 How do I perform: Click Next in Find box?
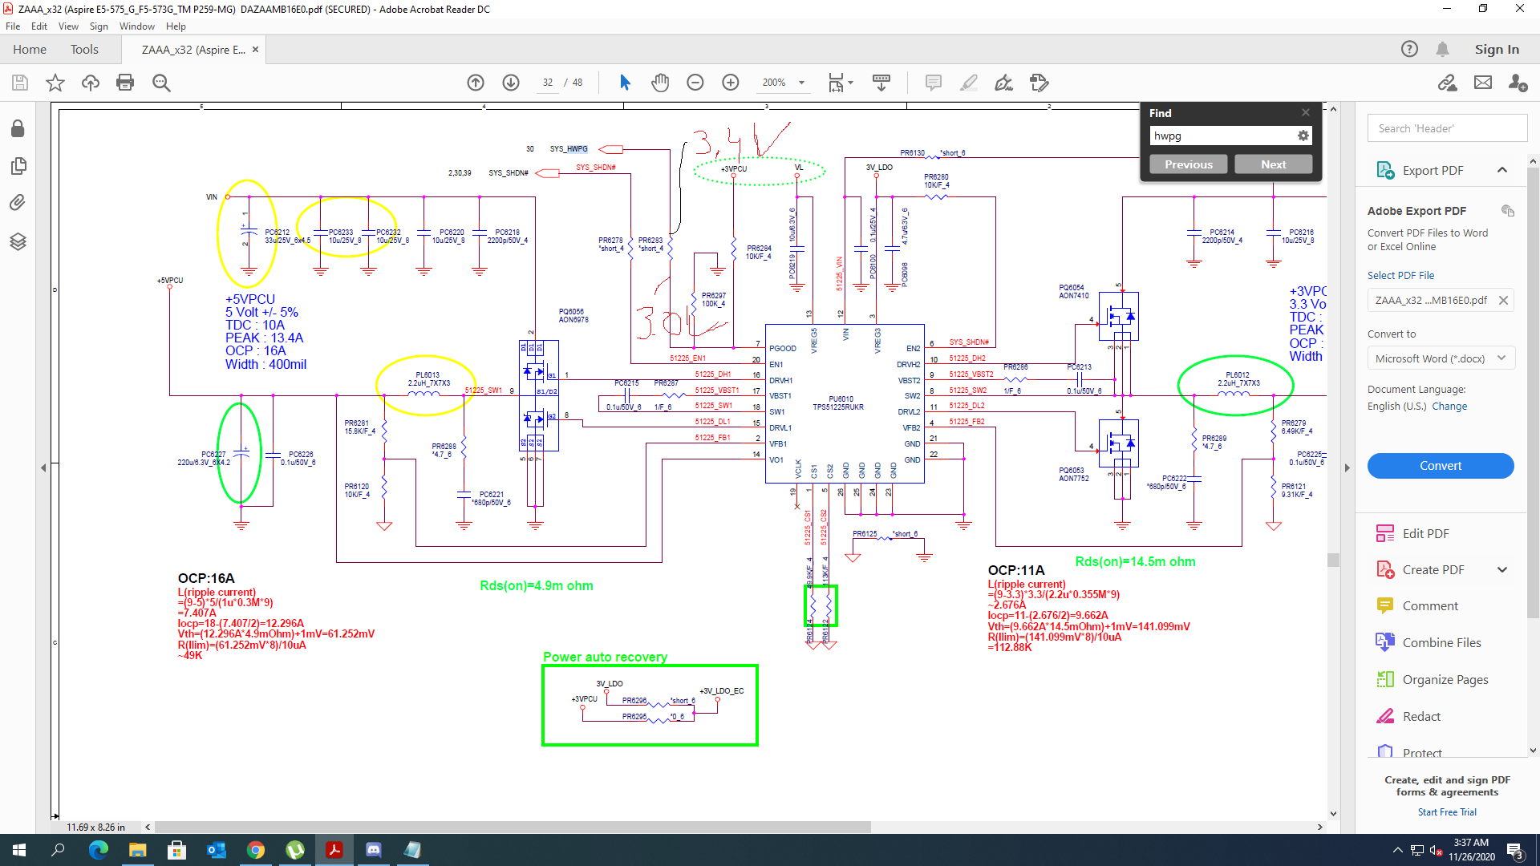(x=1273, y=164)
